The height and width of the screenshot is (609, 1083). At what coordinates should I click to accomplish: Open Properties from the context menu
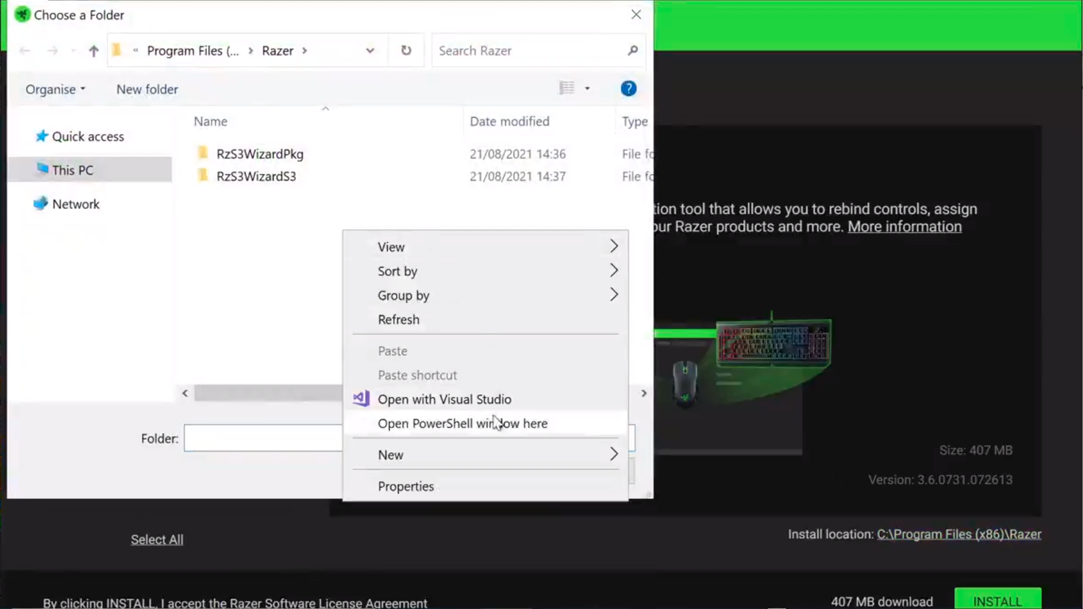(x=406, y=486)
